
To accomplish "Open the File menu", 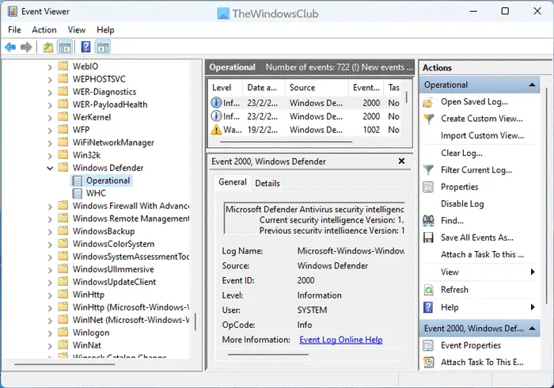I will pyautogui.click(x=14, y=29).
